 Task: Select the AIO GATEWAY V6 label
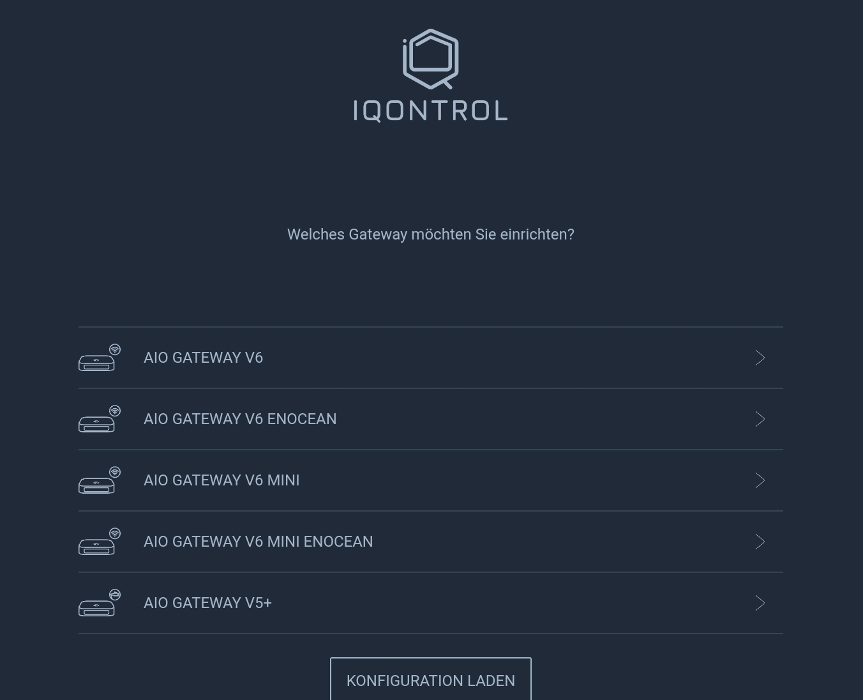203,358
